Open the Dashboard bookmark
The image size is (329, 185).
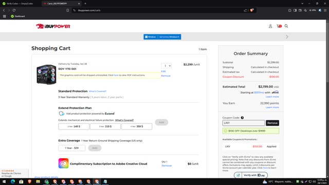click(x=18, y=16)
